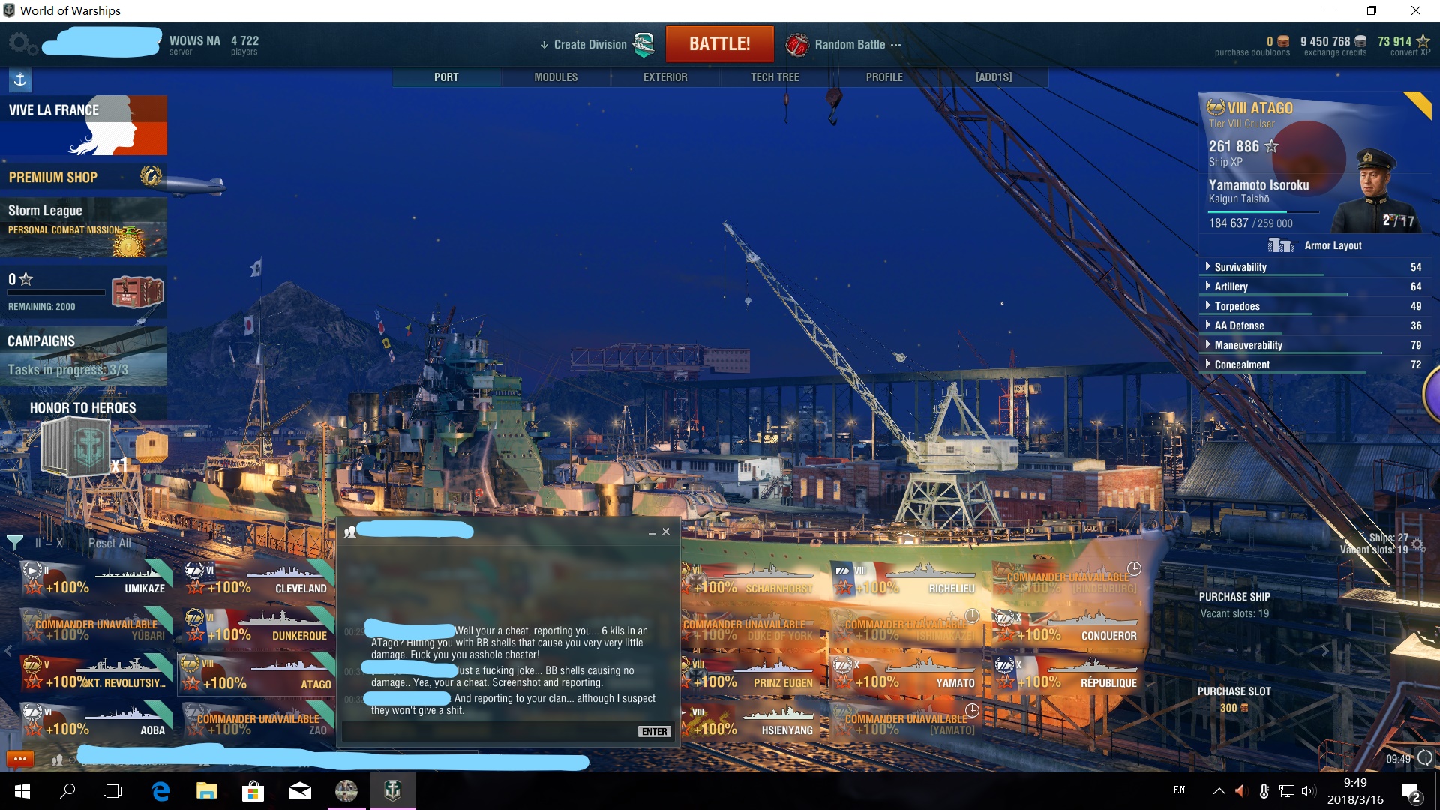Click the anchor port icon
Screen dimensions: 1440x810
[x=20, y=79]
